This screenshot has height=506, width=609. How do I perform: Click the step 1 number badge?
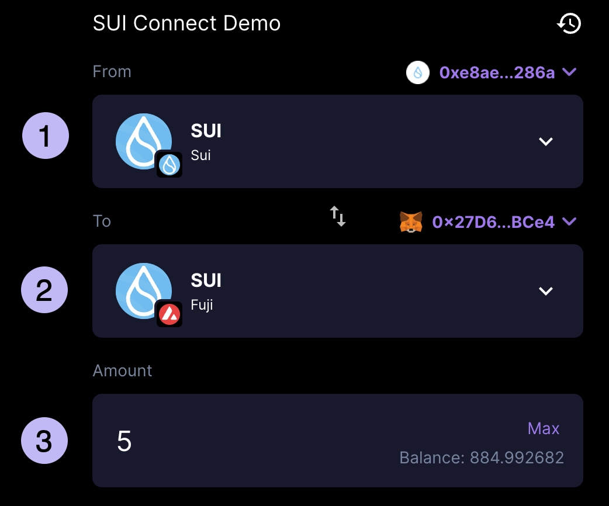(x=46, y=136)
